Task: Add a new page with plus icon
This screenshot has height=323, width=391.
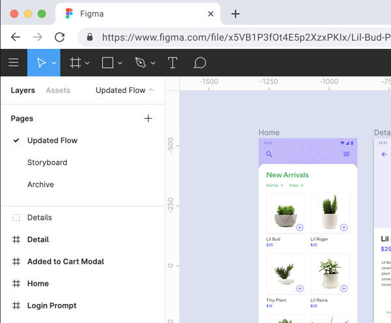Action: click(148, 118)
